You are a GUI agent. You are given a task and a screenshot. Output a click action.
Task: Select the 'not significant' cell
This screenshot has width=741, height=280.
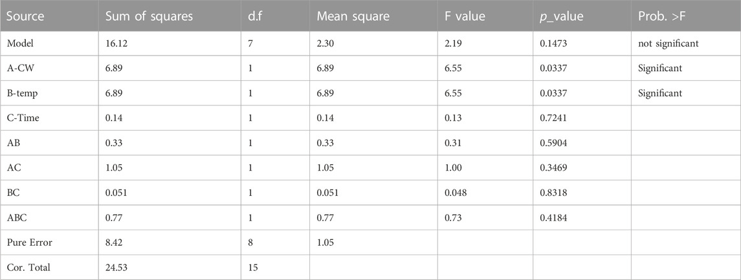click(668, 43)
